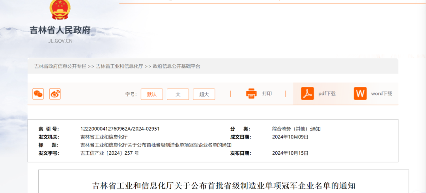The image size is (426, 193).
Task: Go to 吉林省工业和信息化厅 breadcrumb
Action: click(120, 66)
